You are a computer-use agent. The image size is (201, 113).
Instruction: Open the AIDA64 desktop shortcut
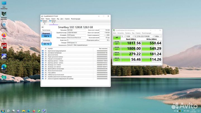pos(4,47)
